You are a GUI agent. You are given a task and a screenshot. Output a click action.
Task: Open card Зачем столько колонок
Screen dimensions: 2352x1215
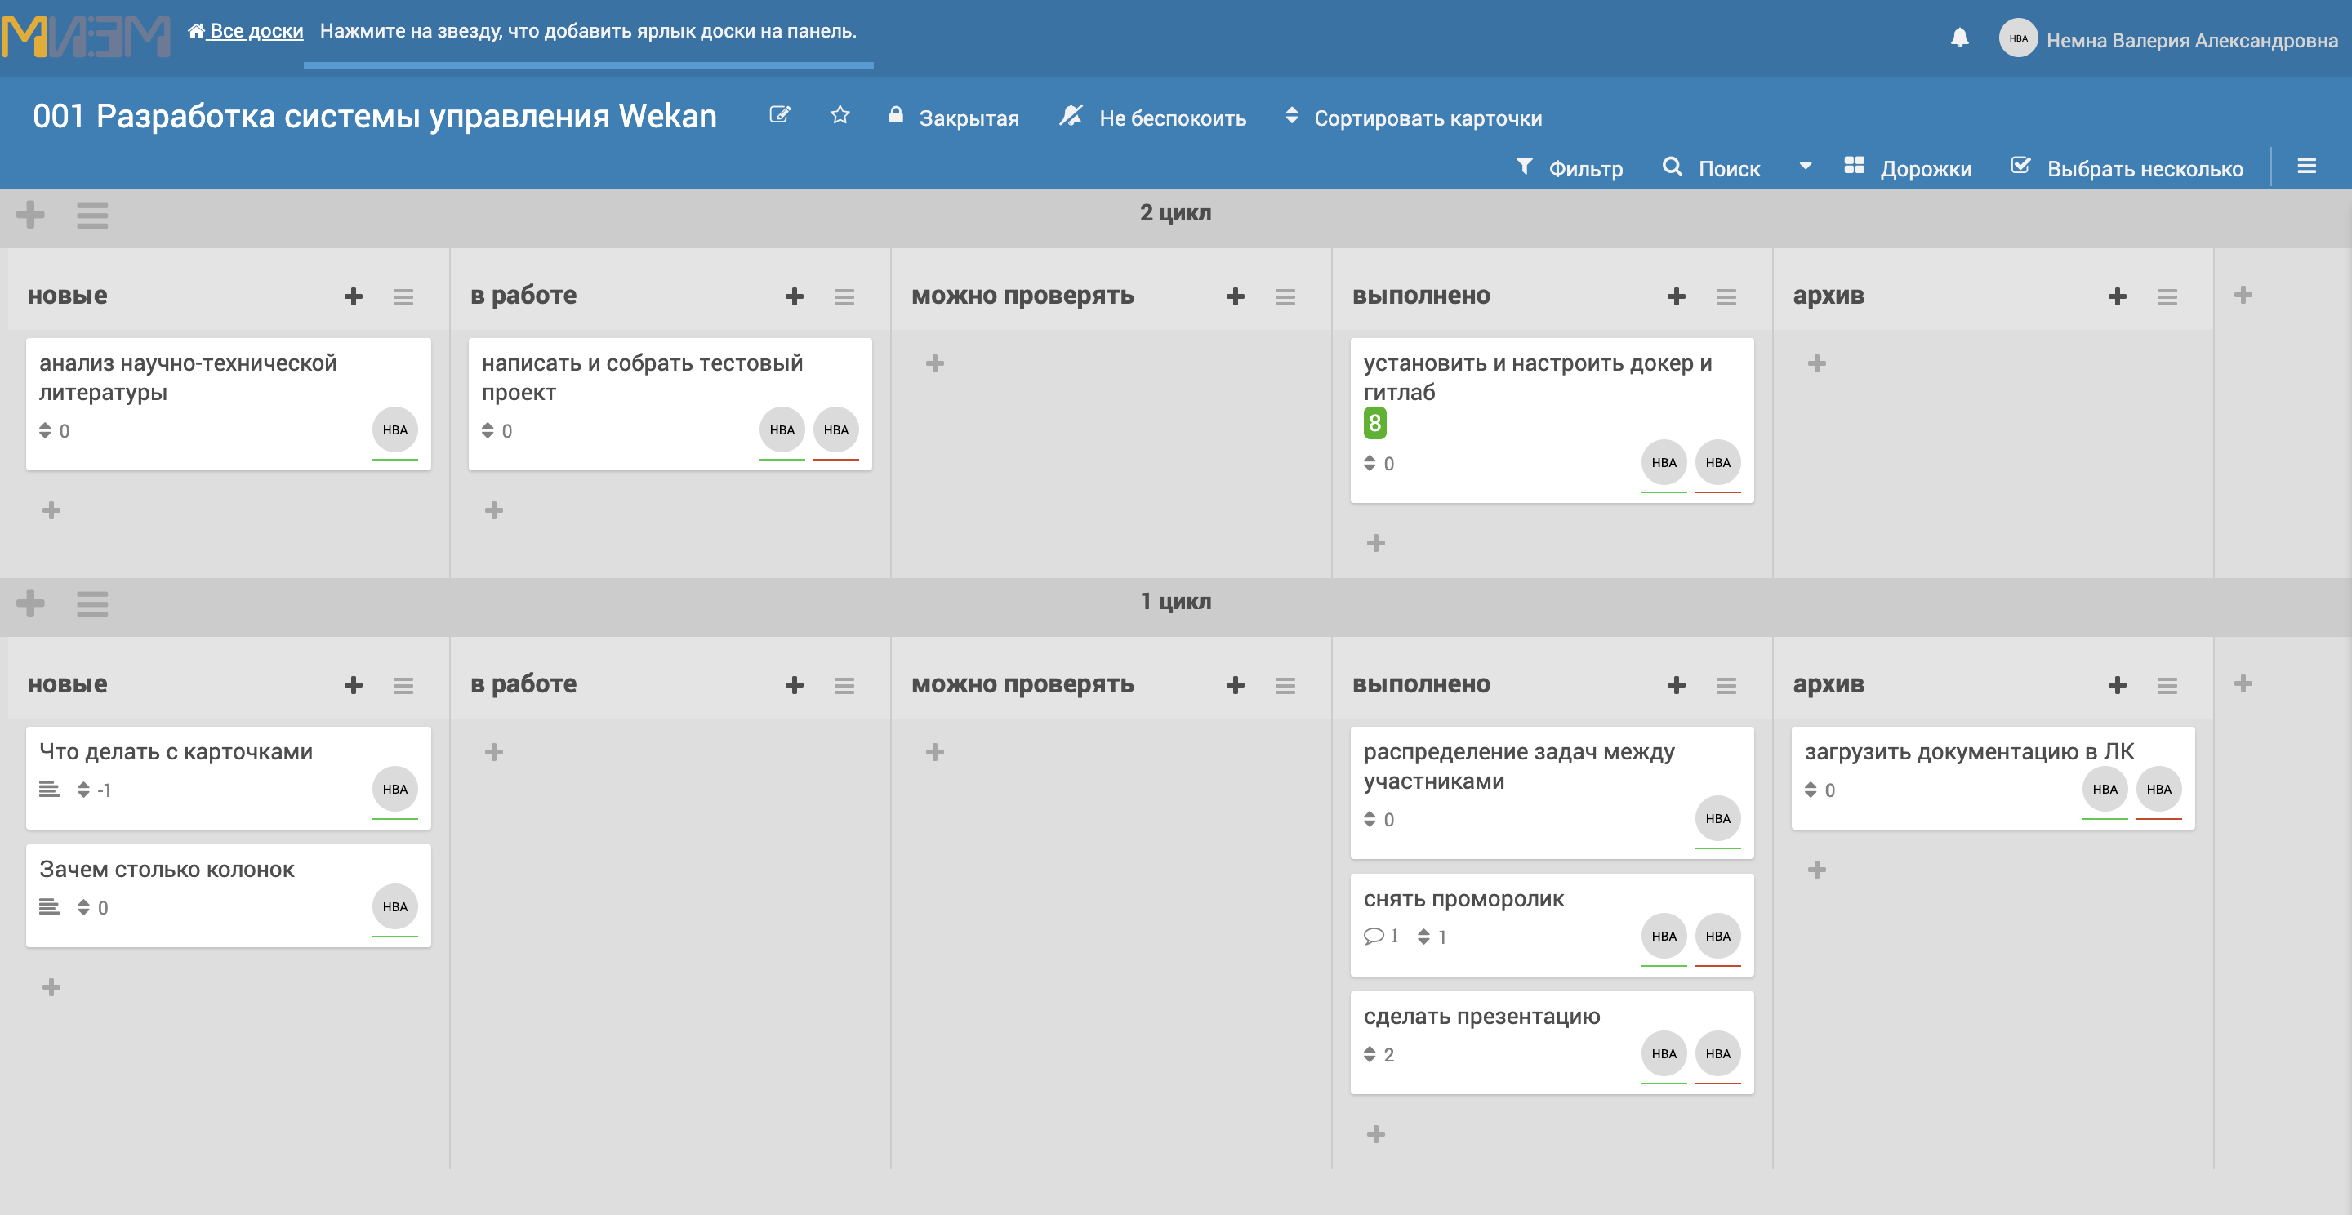pos(229,896)
